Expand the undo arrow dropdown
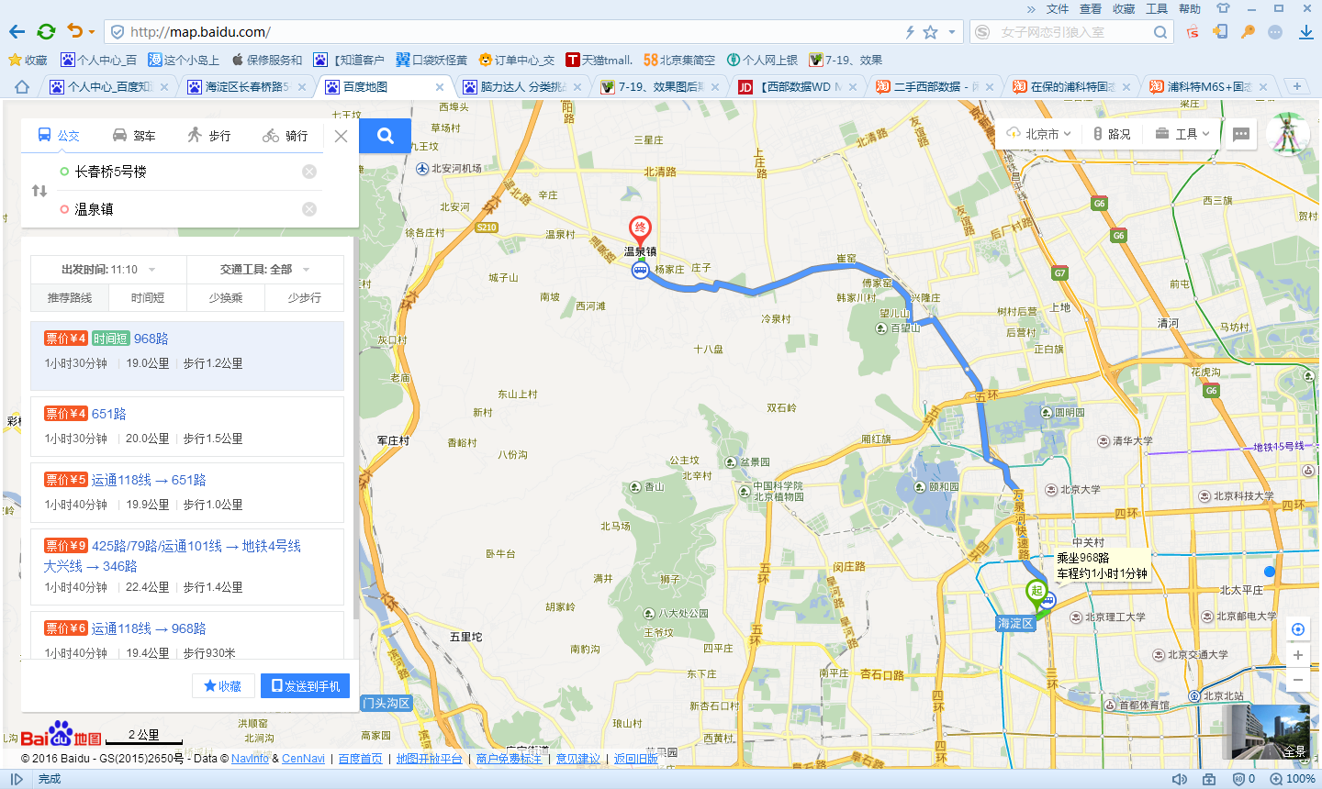The width and height of the screenshot is (1322, 789). coord(91,32)
